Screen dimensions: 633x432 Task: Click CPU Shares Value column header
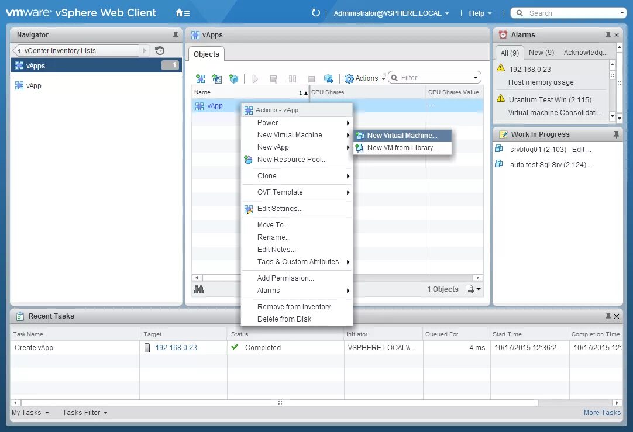coord(454,92)
